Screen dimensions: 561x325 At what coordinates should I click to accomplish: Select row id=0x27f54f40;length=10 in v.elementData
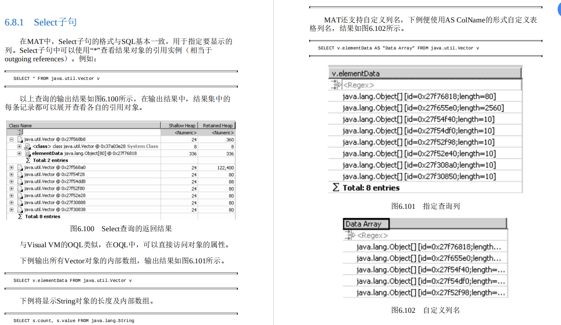click(x=425, y=119)
